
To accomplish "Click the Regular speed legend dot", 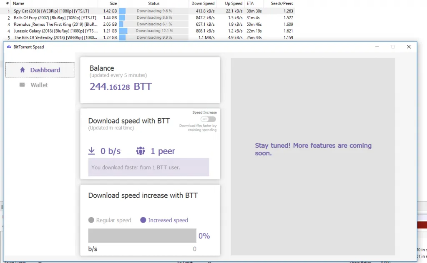I will point(91,220).
